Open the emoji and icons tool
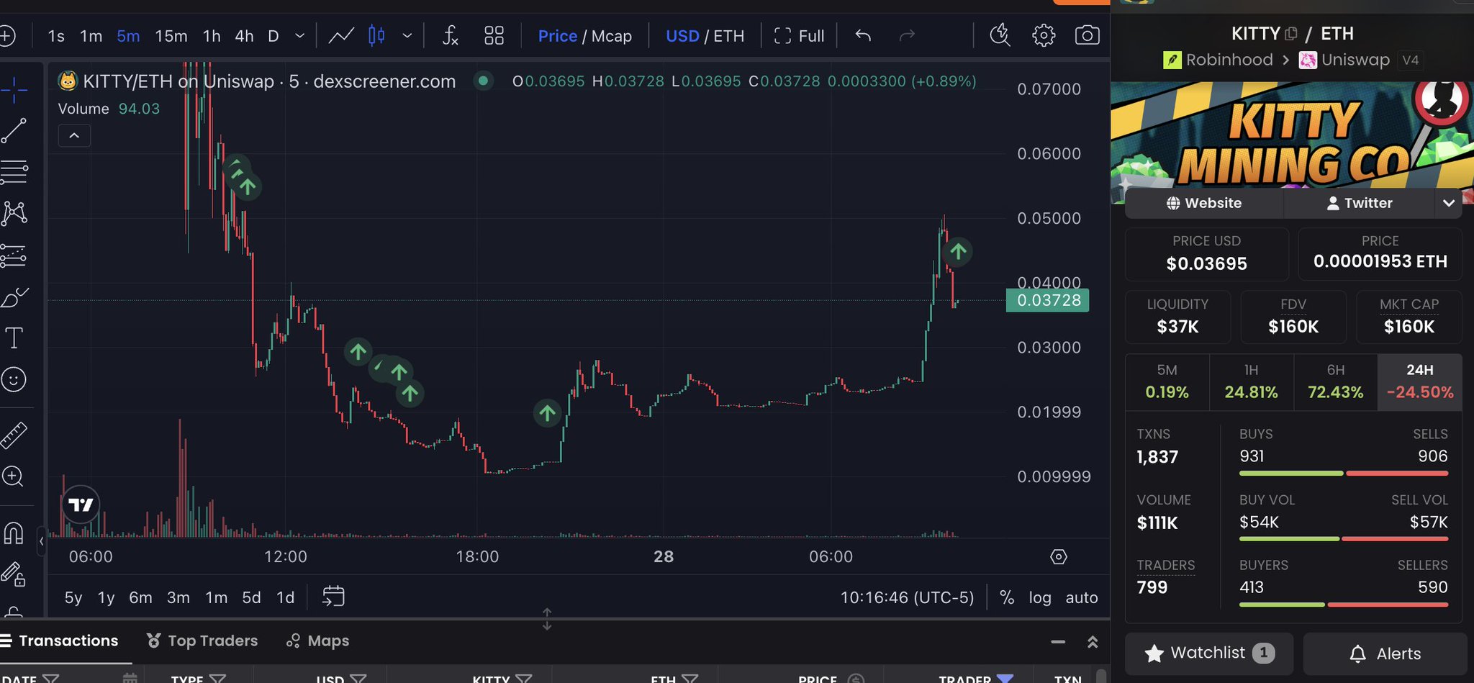This screenshot has width=1474, height=683. (x=14, y=379)
